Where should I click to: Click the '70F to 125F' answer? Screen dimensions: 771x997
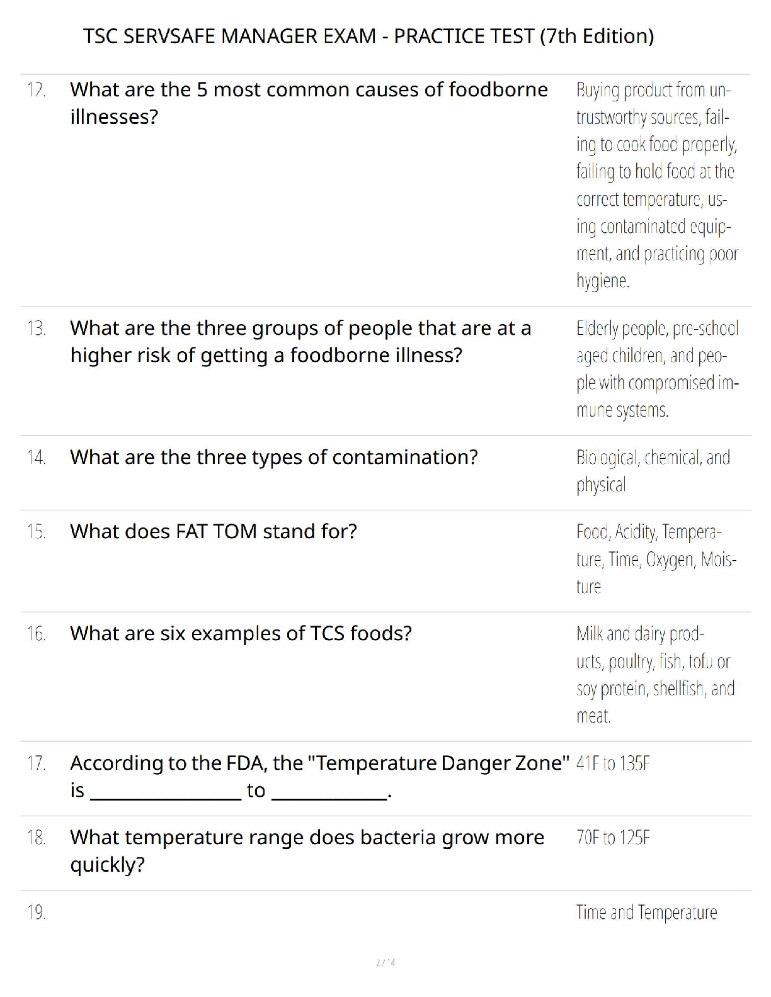tap(613, 838)
